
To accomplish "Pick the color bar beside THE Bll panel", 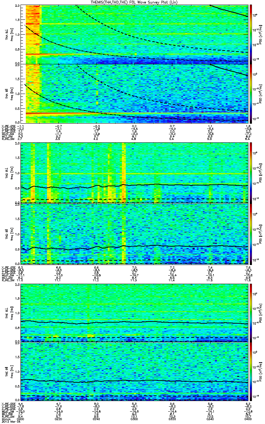I will point(251,371).
